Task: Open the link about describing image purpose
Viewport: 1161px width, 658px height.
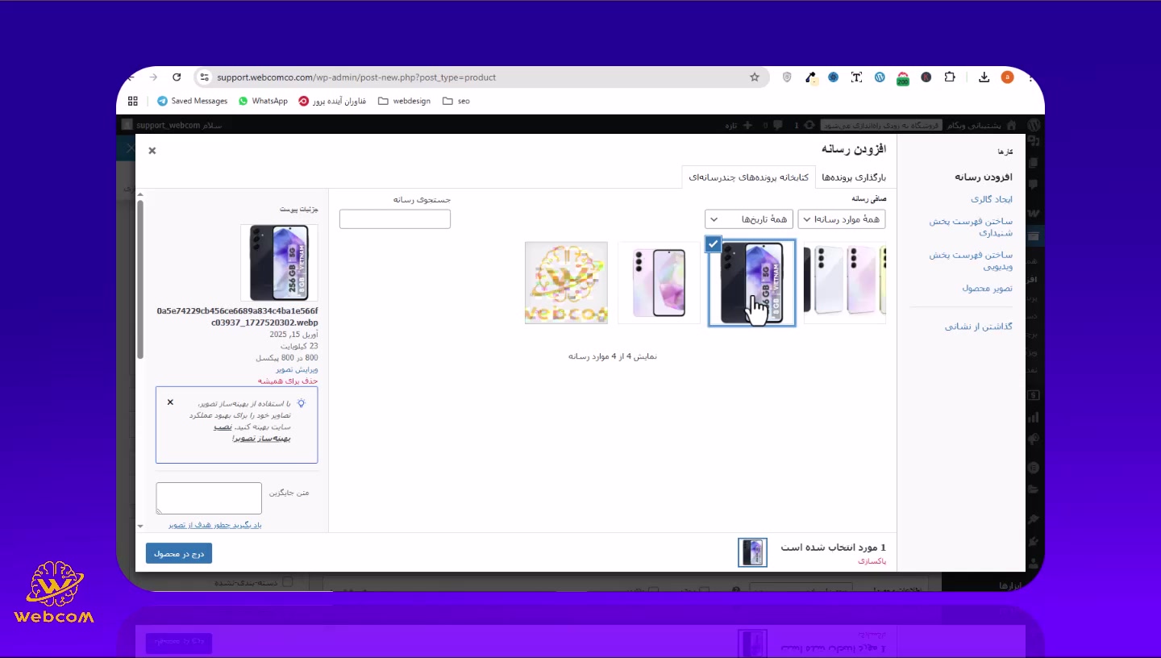Action: [x=215, y=525]
